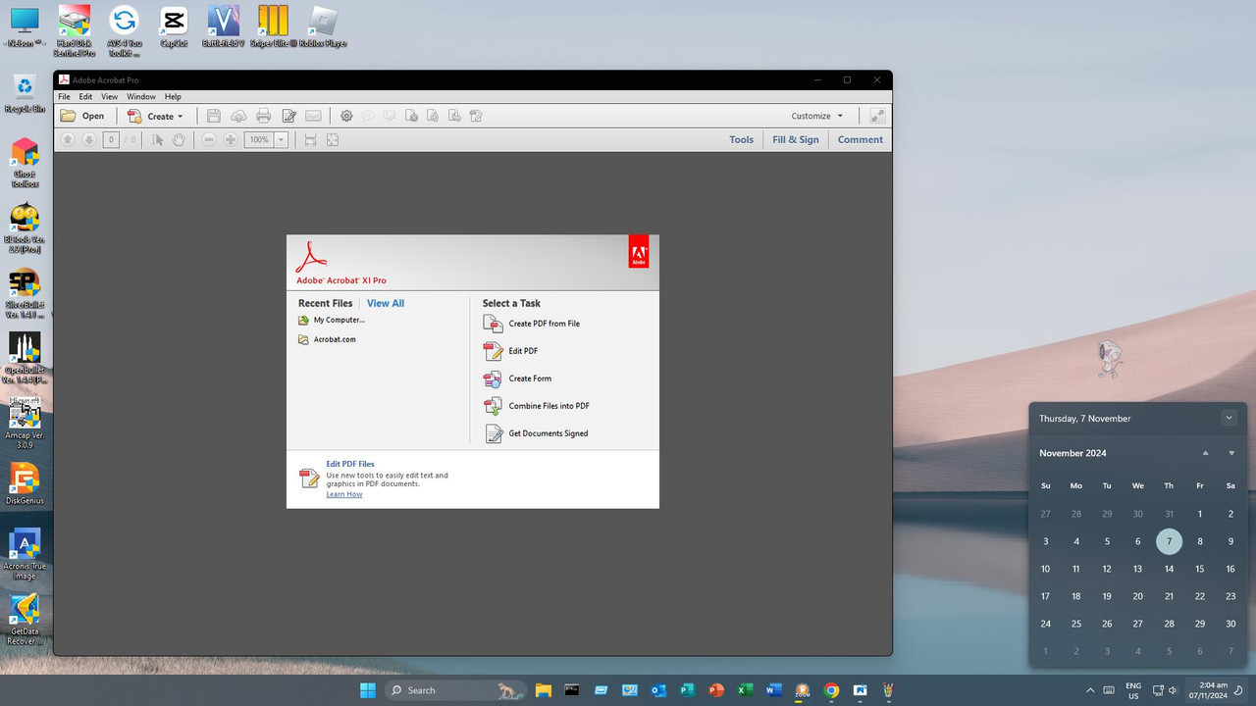This screenshot has height=706, width=1256.
Task: Click the zoom in plus icon
Action: tap(230, 140)
